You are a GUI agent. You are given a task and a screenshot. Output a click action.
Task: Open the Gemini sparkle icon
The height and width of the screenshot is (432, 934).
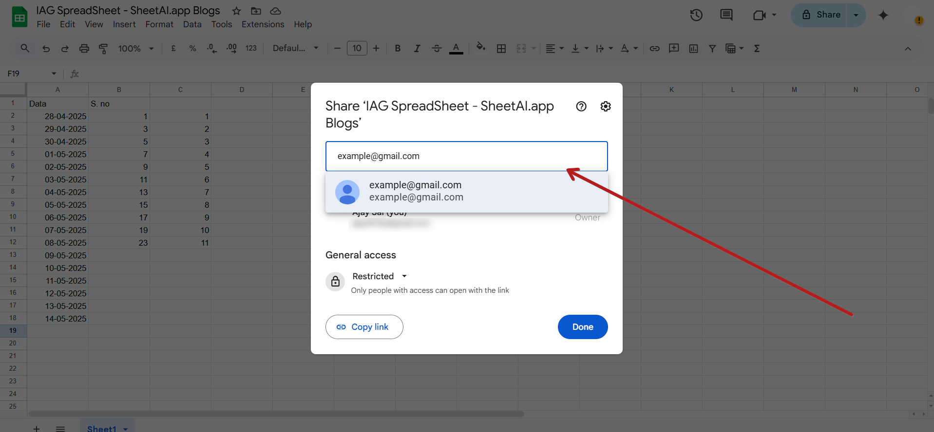[x=883, y=15]
